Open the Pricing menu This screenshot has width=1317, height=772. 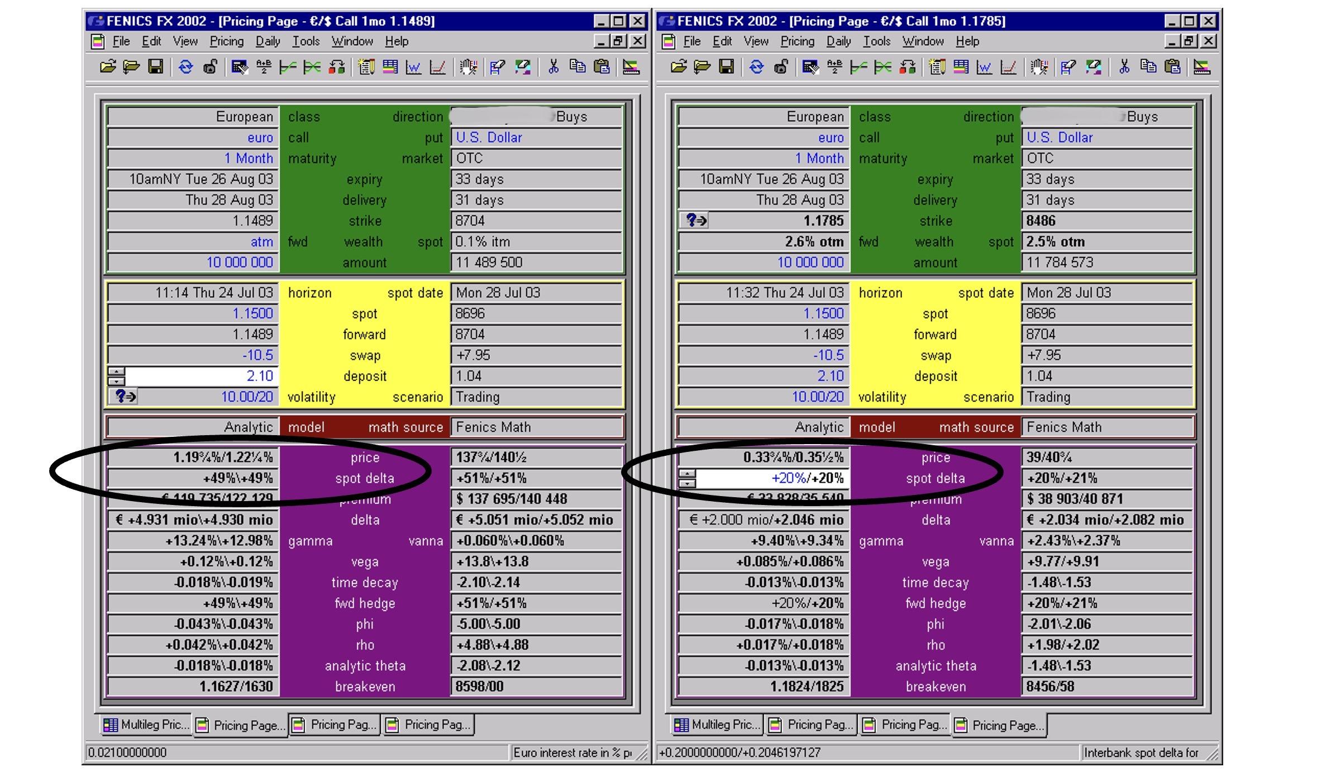(227, 41)
